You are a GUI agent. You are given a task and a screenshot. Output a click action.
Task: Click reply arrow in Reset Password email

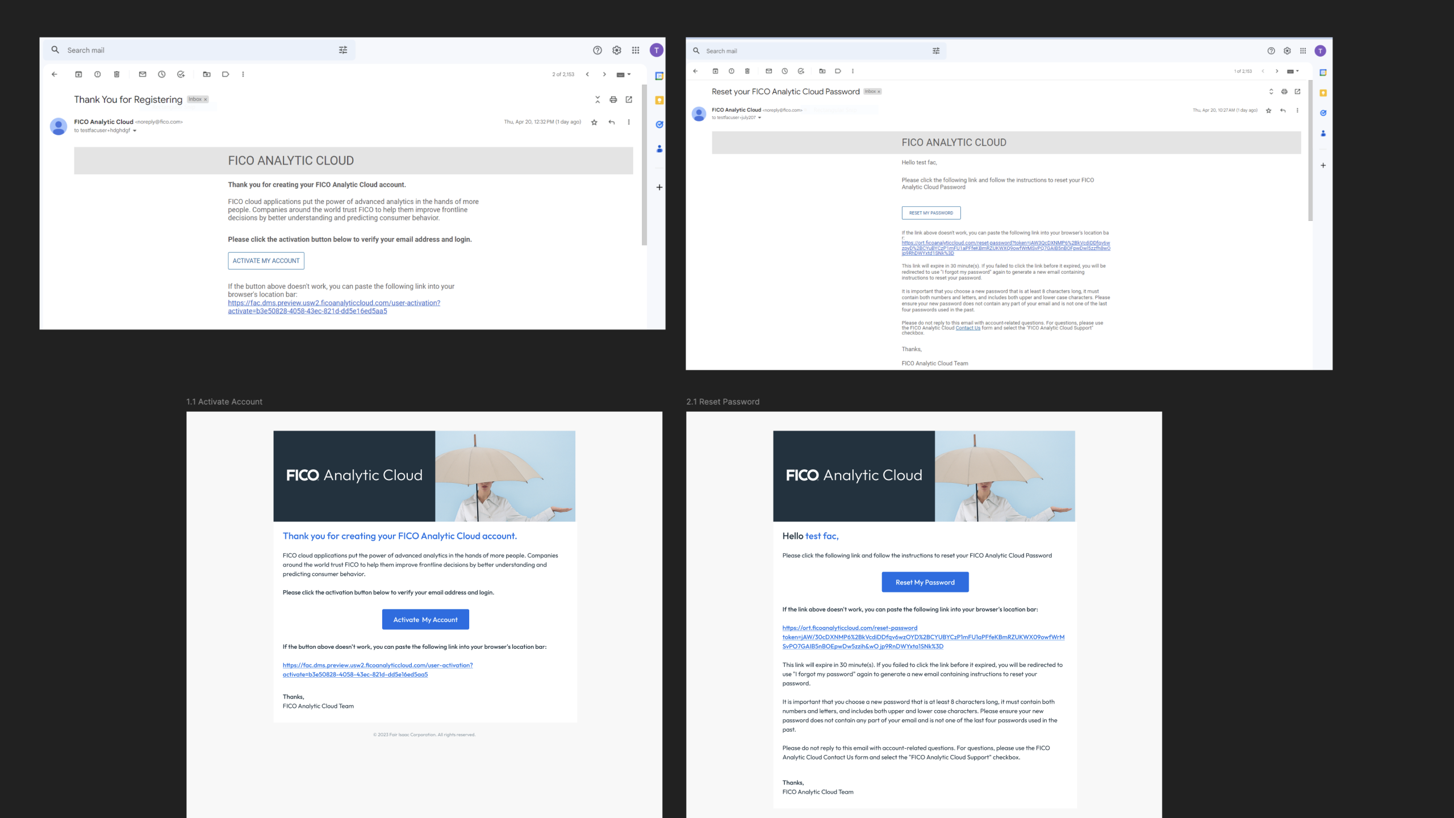[1283, 110]
